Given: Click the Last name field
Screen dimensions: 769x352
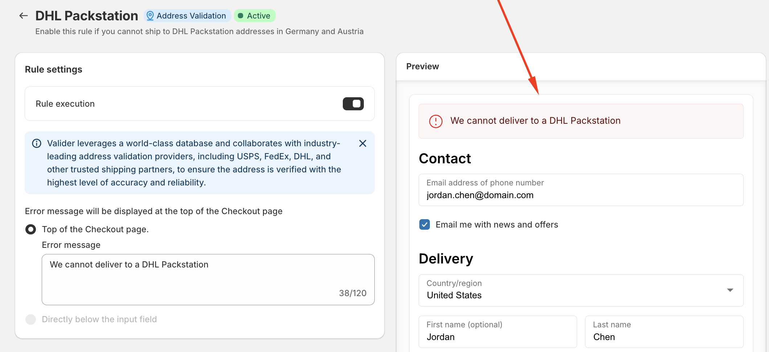Looking at the screenshot, I should pyautogui.click(x=664, y=332).
